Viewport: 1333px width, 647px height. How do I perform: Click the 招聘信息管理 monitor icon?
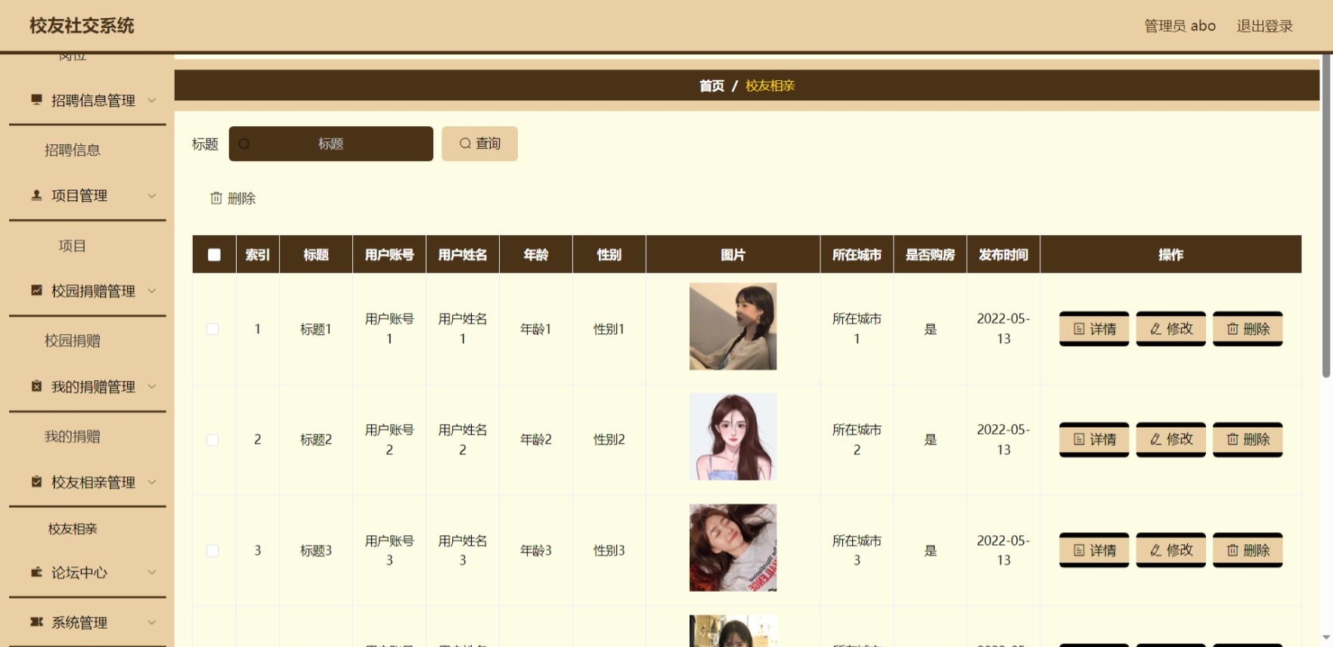(x=36, y=100)
